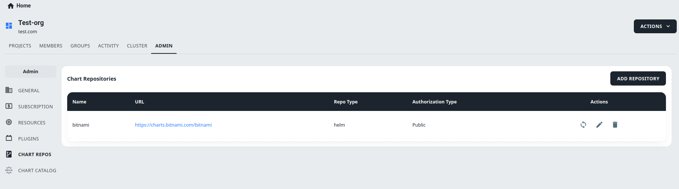Click the Name column header

pos(80,102)
